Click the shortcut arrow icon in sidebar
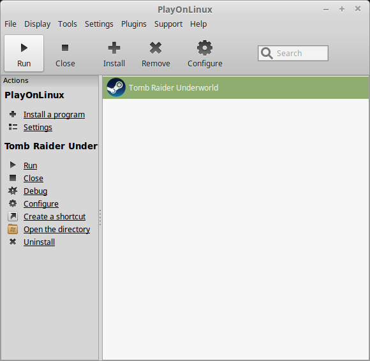370x361 pixels. (13, 216)
